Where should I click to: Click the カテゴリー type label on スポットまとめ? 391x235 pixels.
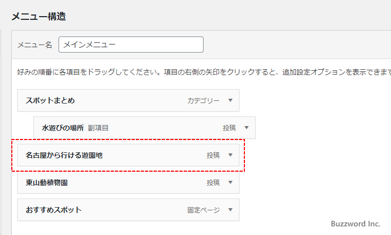click(203, 100)
